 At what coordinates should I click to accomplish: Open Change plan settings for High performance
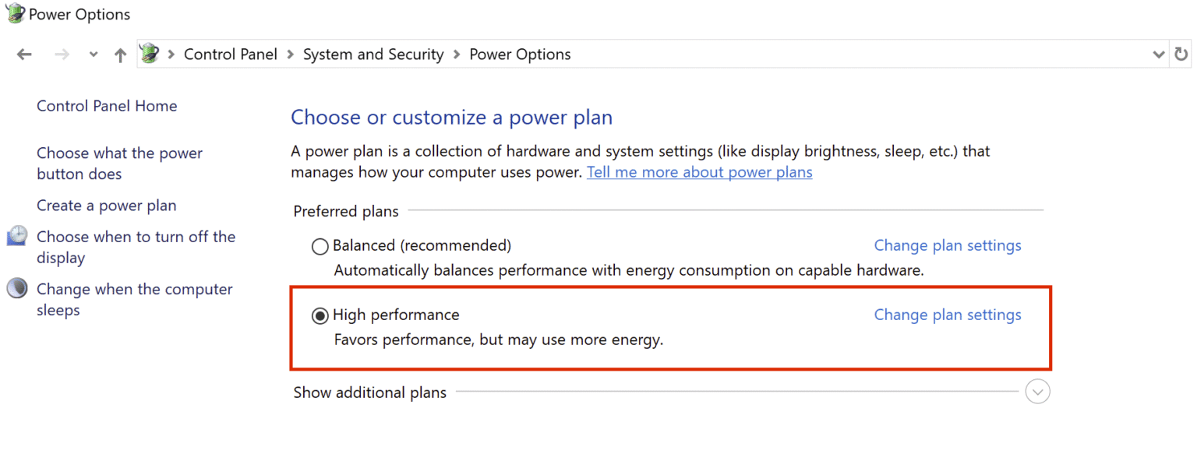click(947, 315)
